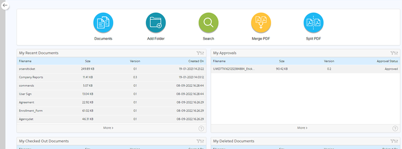Click commands row date 08-09-2022 16:28:44
Screen dimensions: 402x149
[190, 86]
